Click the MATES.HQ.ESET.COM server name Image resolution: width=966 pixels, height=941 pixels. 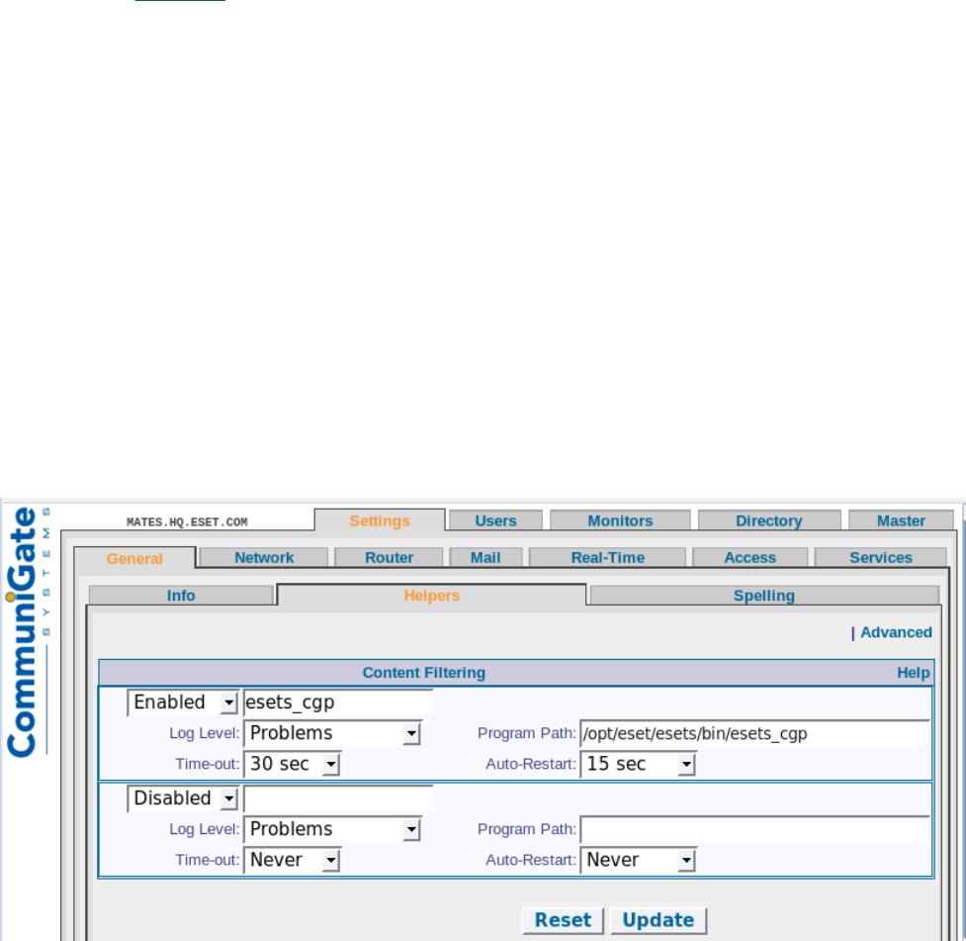tap(187, 521)
